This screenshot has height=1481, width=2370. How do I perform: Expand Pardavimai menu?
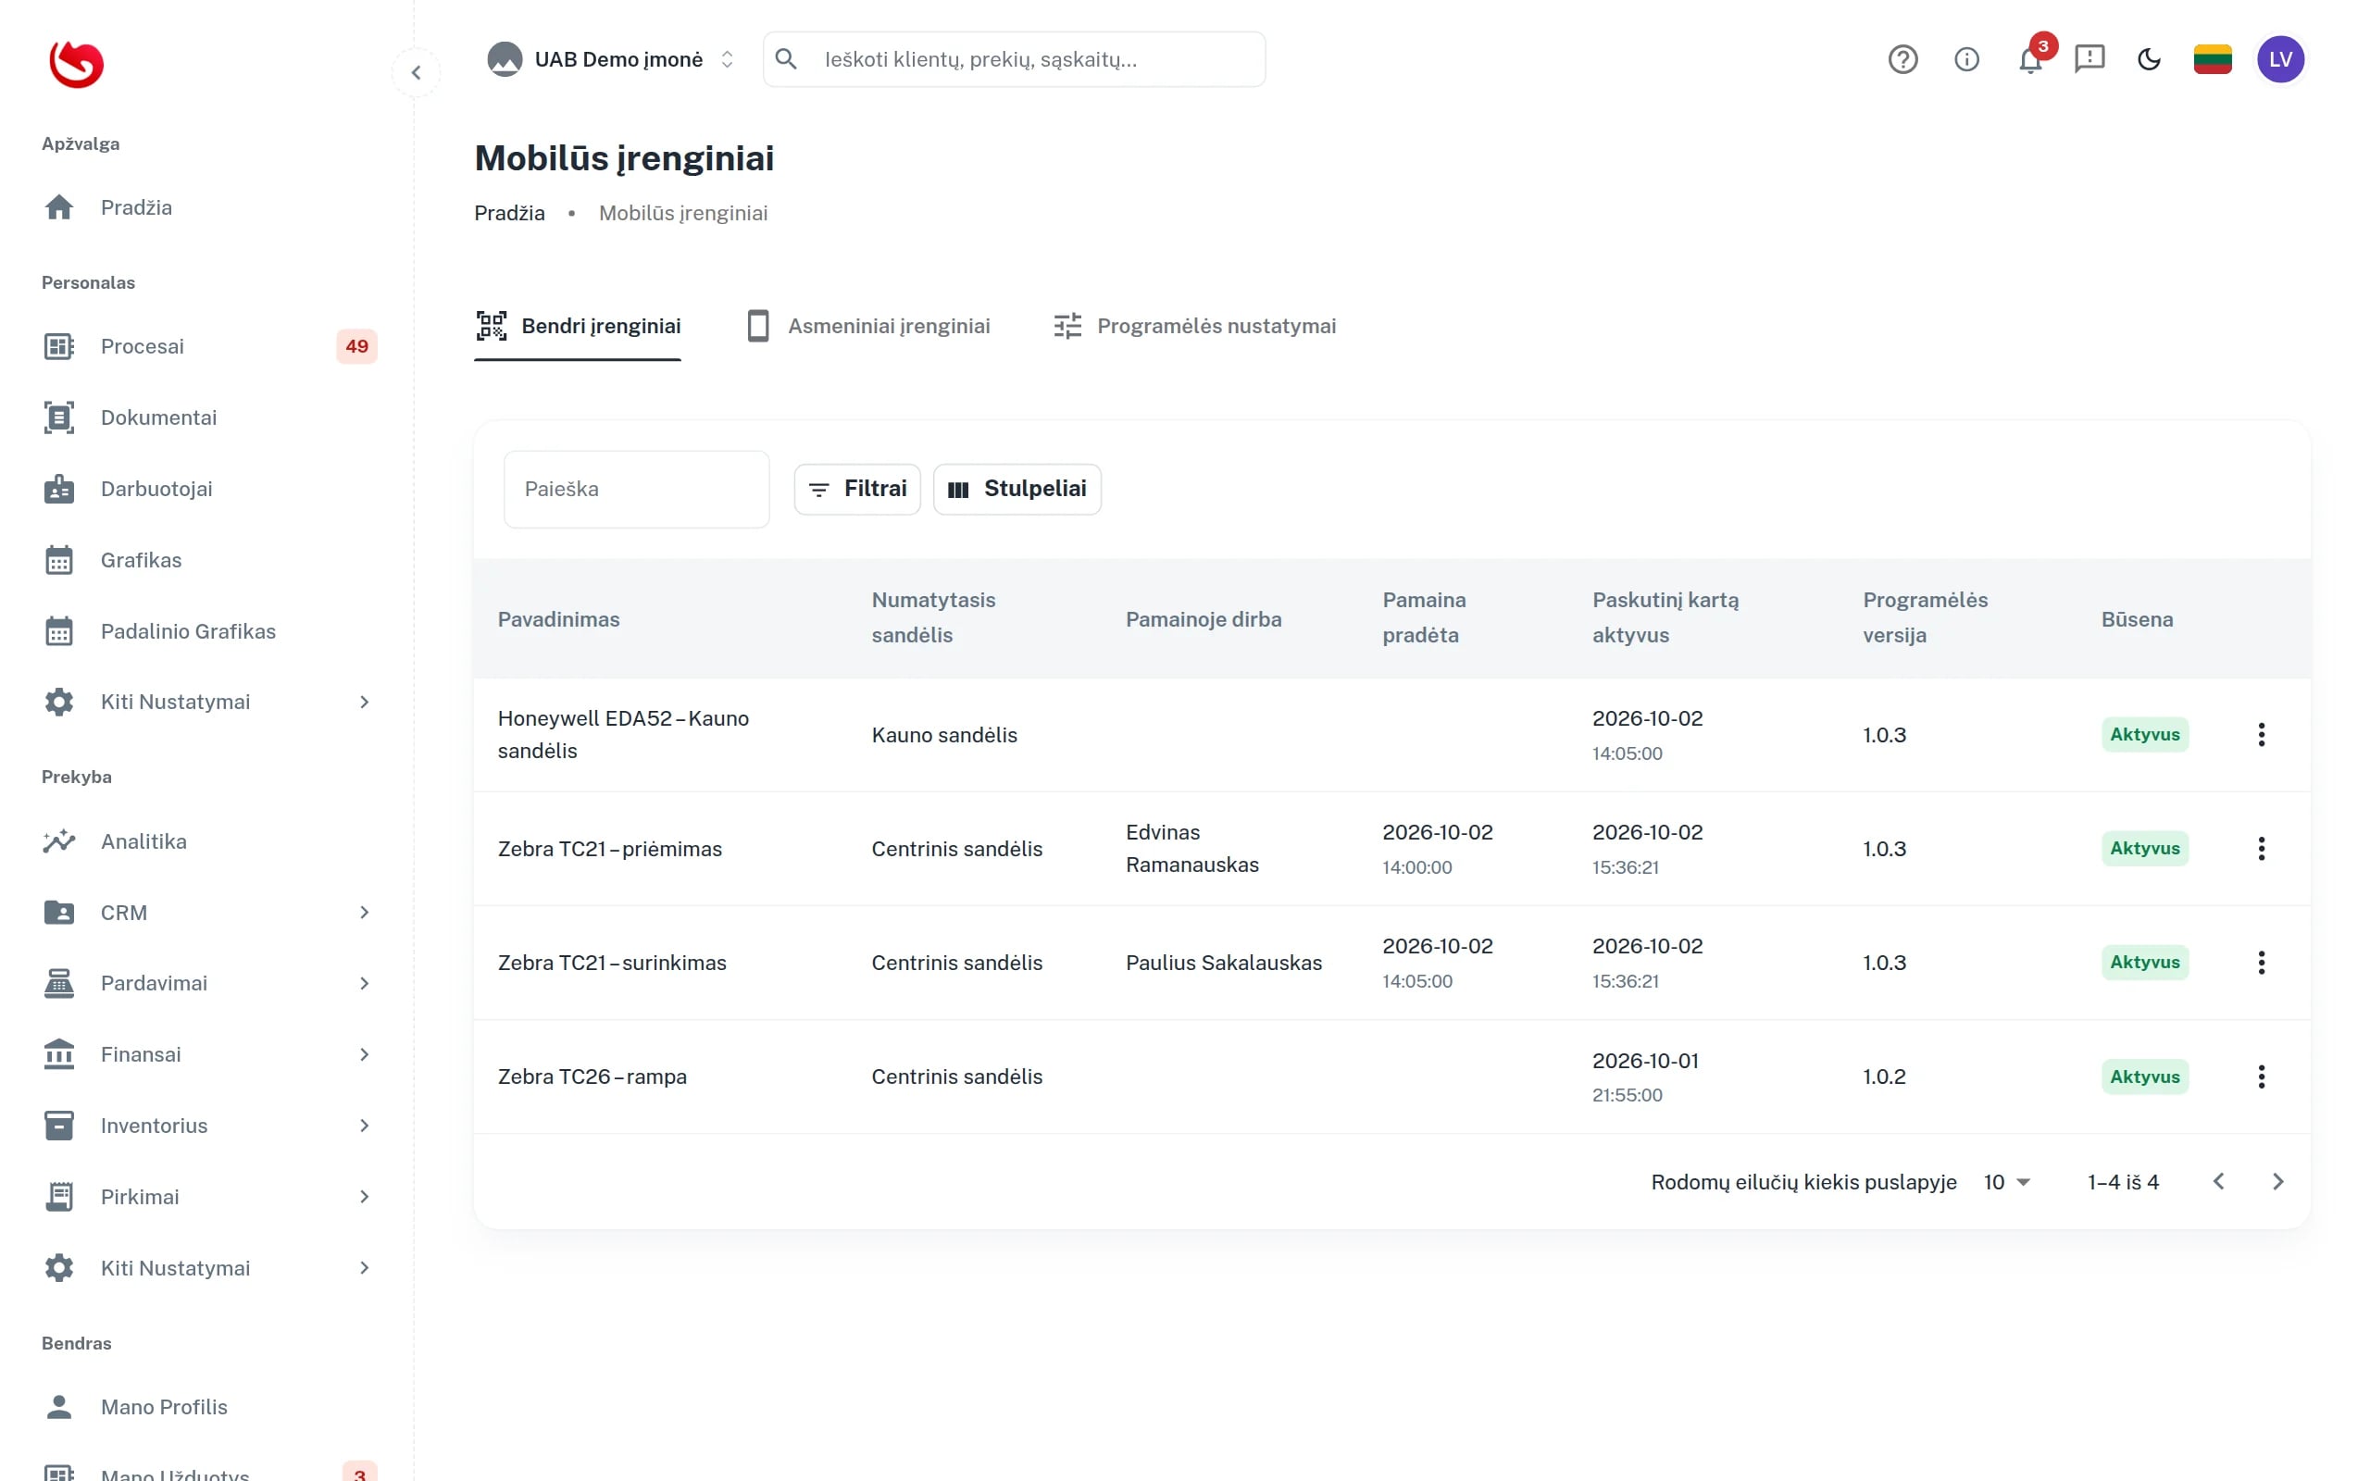point(207,983)
